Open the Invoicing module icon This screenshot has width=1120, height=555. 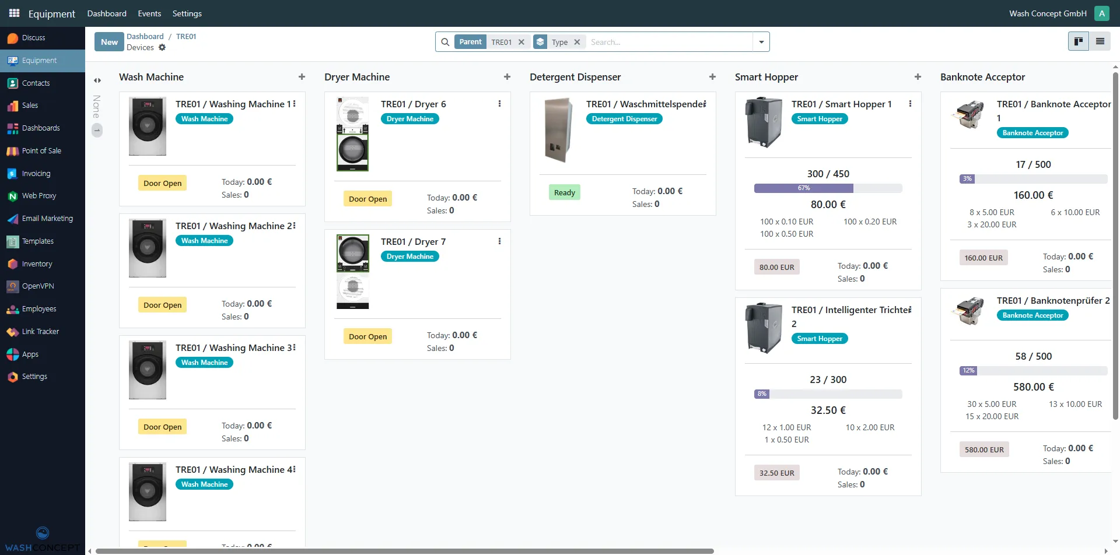12,173
